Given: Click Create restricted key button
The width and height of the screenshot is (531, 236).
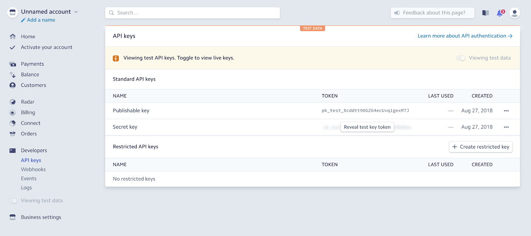Looking at the screenshot, I should 481,147.
